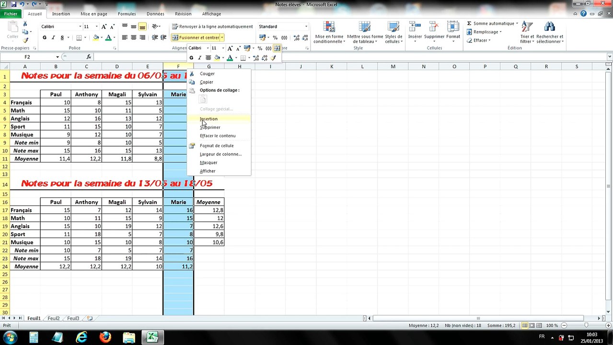This screenshot has height=345, width=613.
Task: Open the Standard number format dropdown
Action: [x=306, y=26]
